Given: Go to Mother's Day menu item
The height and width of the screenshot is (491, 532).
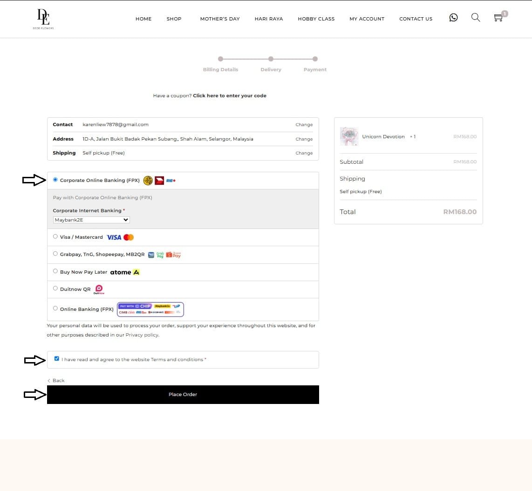Looking at the screenshot, I should [x=219, y=19].
